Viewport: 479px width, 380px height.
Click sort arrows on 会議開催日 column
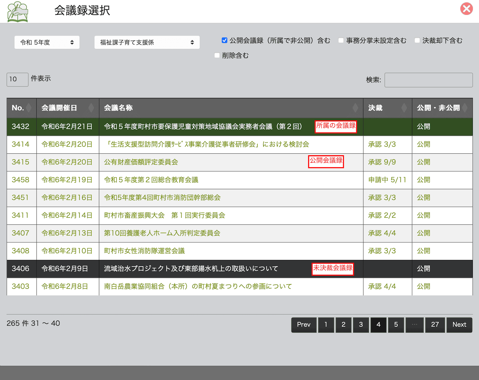coord(91,108)
